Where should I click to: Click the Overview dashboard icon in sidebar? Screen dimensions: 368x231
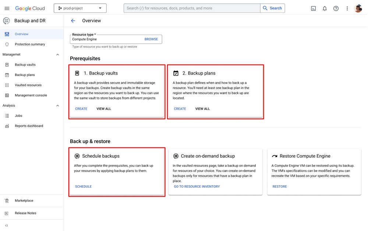point(7,34)
